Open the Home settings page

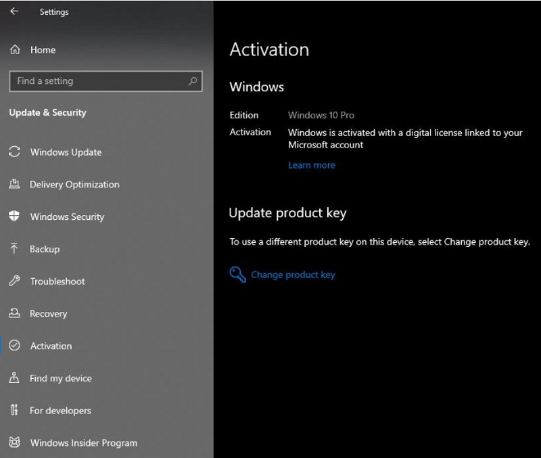[43, 50]
